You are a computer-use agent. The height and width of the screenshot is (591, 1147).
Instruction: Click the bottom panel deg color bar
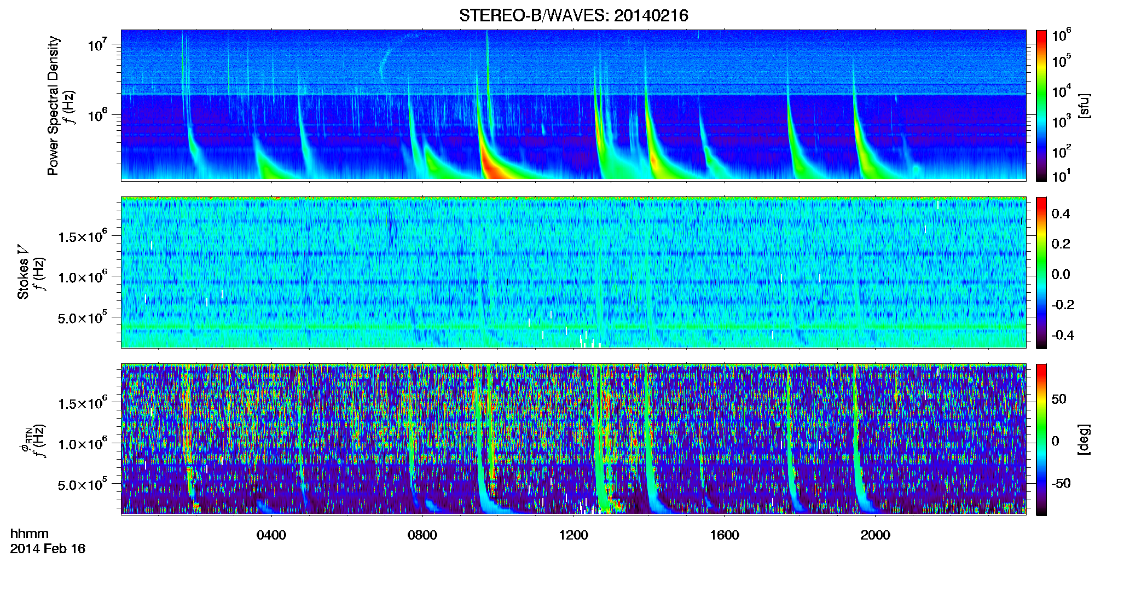pos(1041,439)
